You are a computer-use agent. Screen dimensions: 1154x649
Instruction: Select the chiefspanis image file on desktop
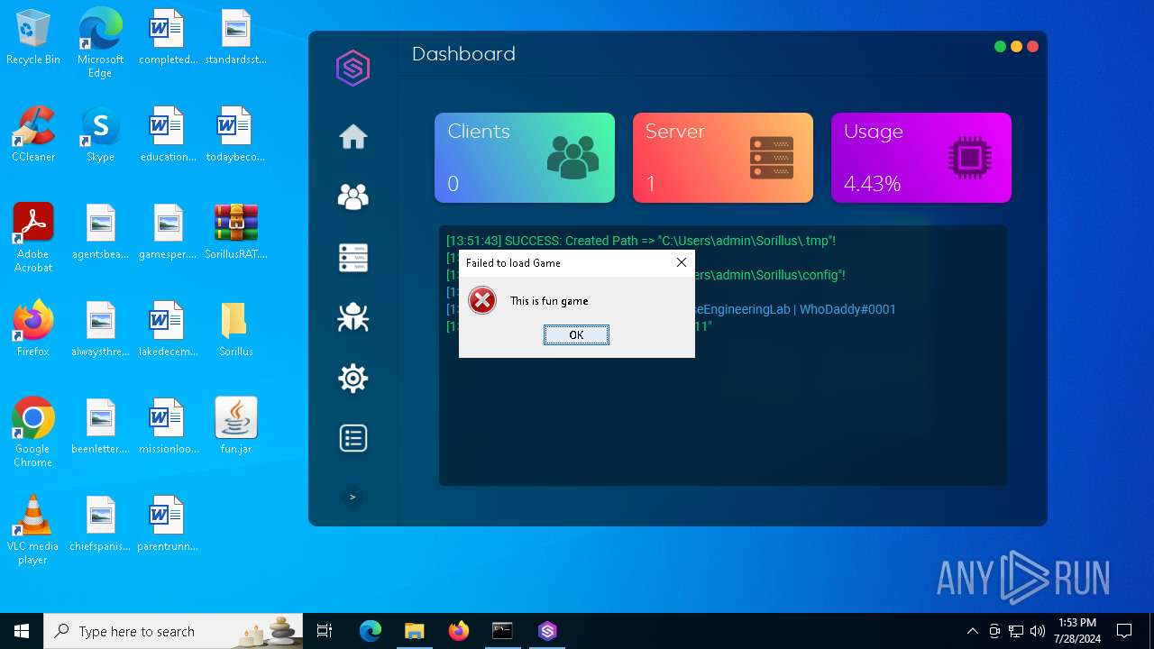click(100, 525)
